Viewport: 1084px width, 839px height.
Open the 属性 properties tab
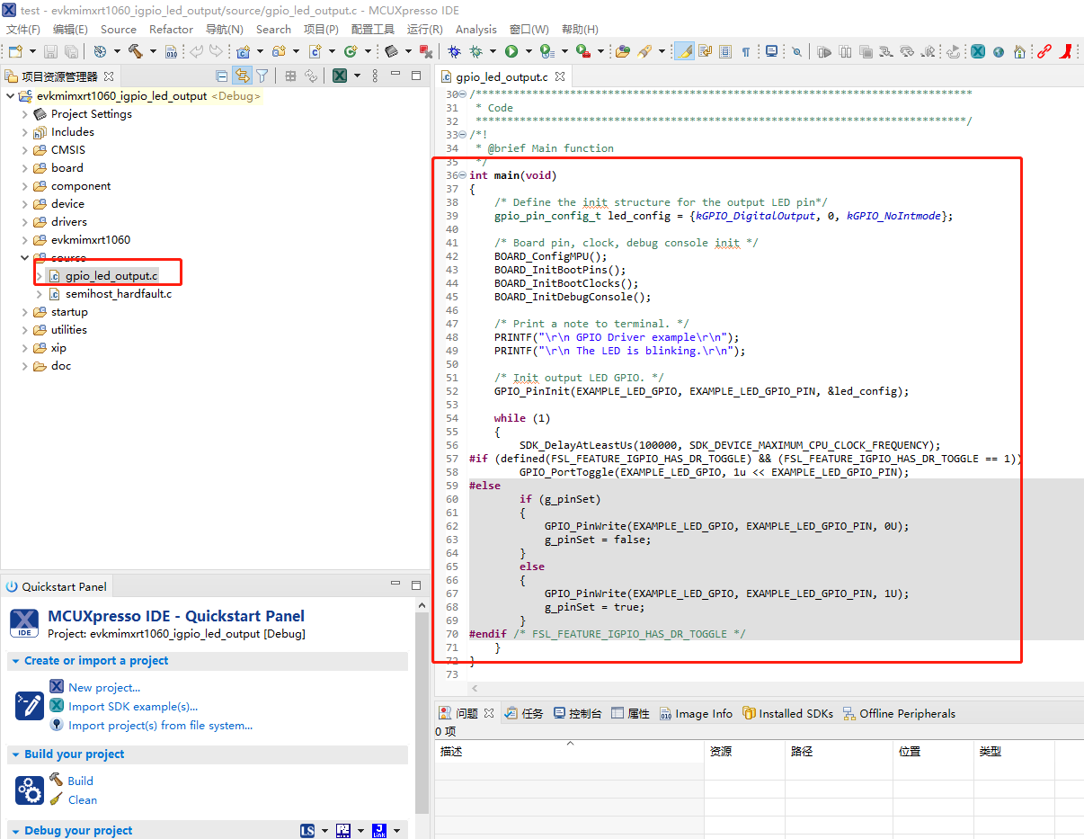[x=630, y=713]
